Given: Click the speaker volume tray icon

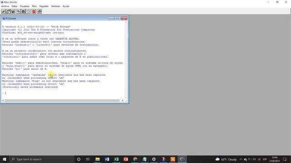Looking at the screenshot, I should point(255,159).
